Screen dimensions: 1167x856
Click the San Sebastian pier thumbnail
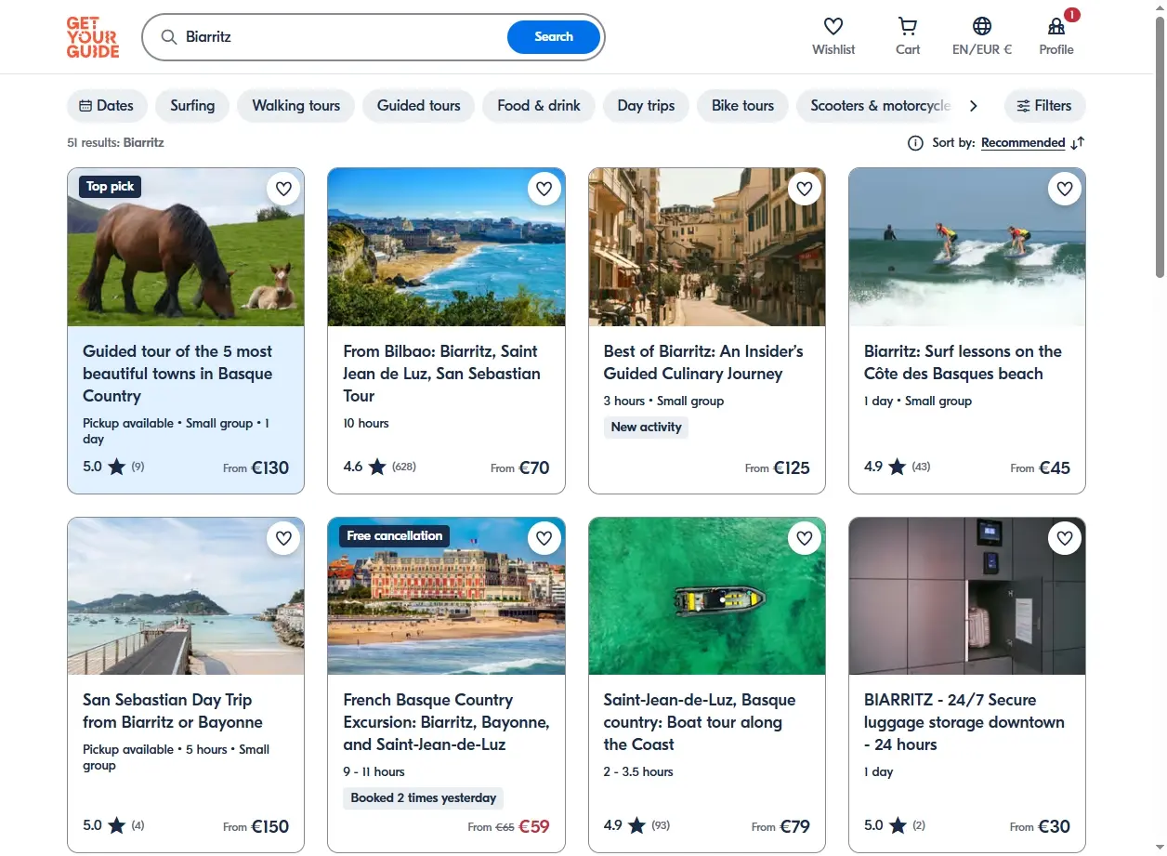(186, 596)
